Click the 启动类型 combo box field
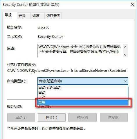The width and height of the screenshot is (137, 139). pos(83,81)
